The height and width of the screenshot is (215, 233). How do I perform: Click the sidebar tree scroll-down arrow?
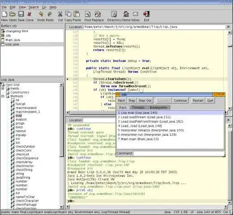pos(61,207)
